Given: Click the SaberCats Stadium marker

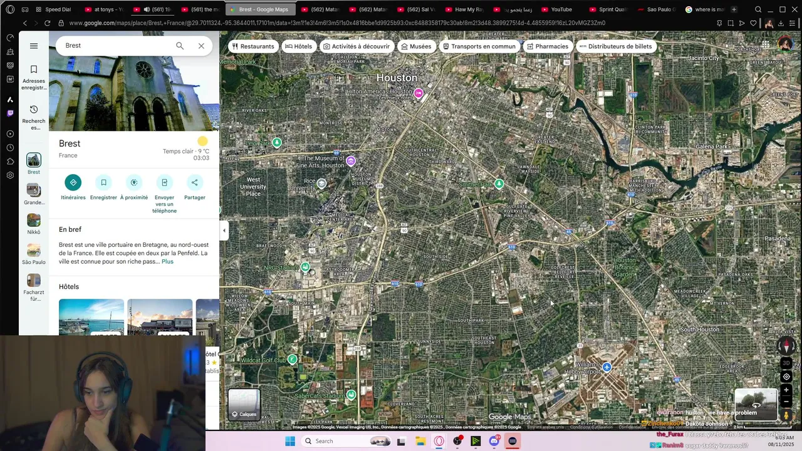Looking at the screenshot, I should coord(351,395).
